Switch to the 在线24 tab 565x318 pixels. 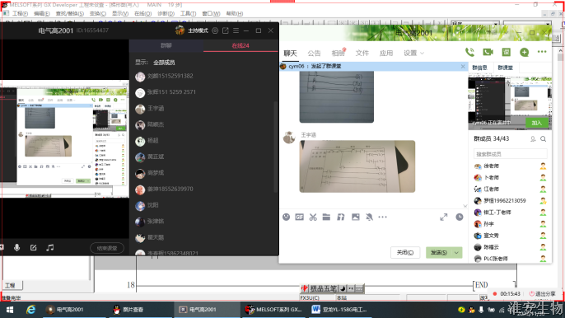(x=240, y=45)
